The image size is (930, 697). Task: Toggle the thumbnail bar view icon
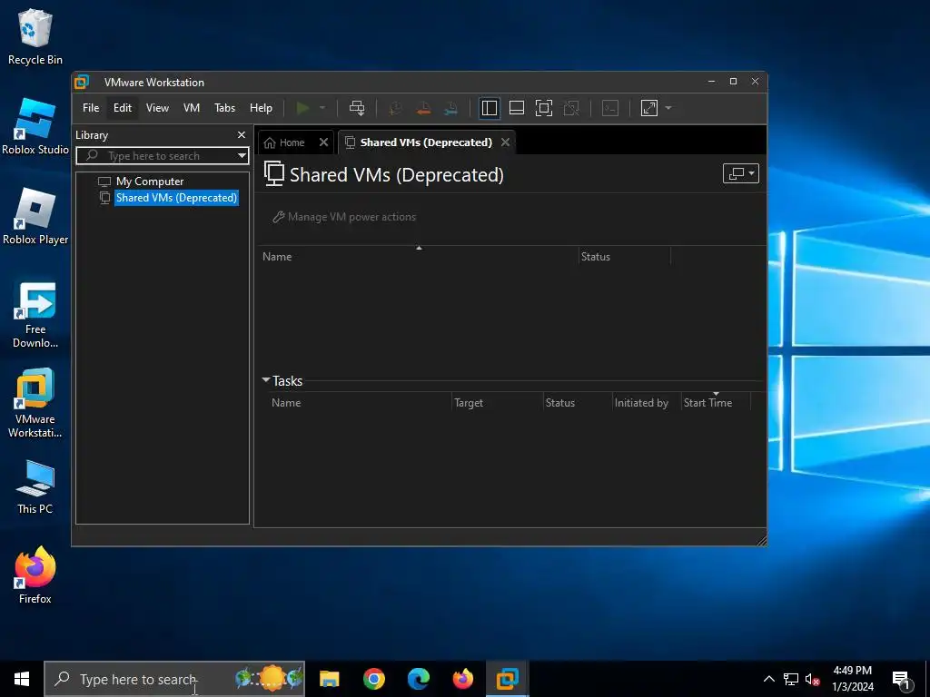517,108
